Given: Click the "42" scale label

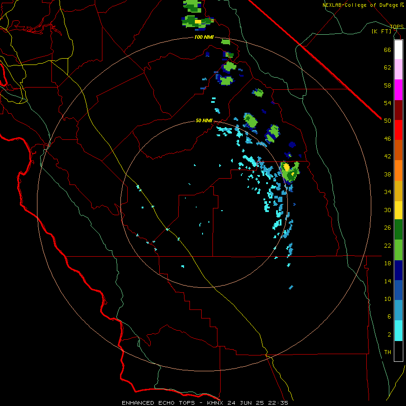Looking at the screenshot, I should pos(388,157).
